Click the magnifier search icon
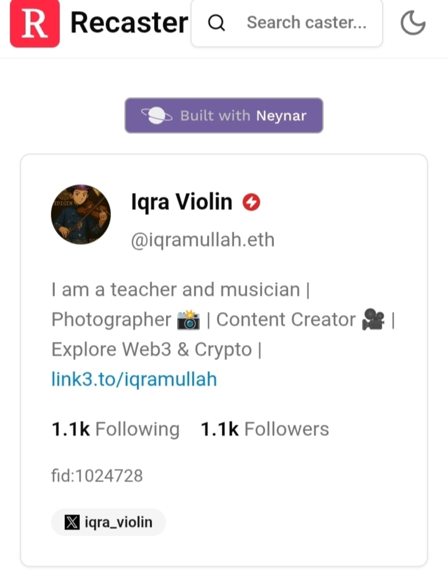Image resolution: width=448 pixels, height=578 pixels. click(x=216, y=23)
